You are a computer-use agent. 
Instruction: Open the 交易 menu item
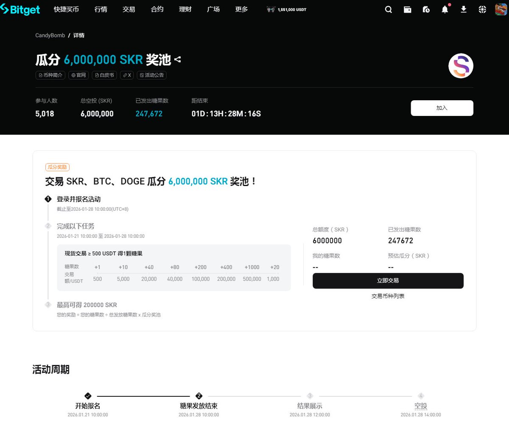tap(129, 9)
